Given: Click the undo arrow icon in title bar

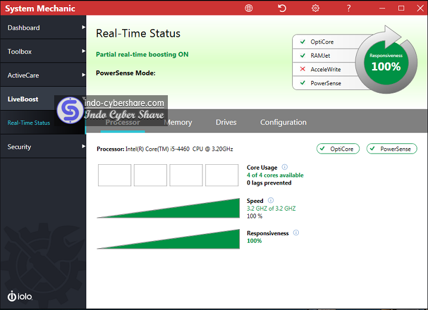Looking at the screenshot, I should point(282,8).
